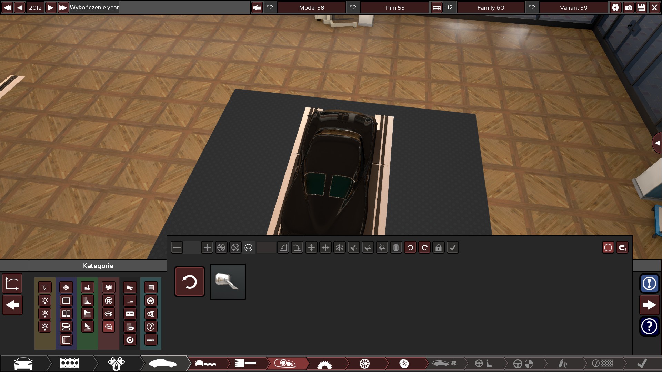The height and width of the screenshot is (372, 662).
Task: Select the round fuel cap category
Action: 109,301
